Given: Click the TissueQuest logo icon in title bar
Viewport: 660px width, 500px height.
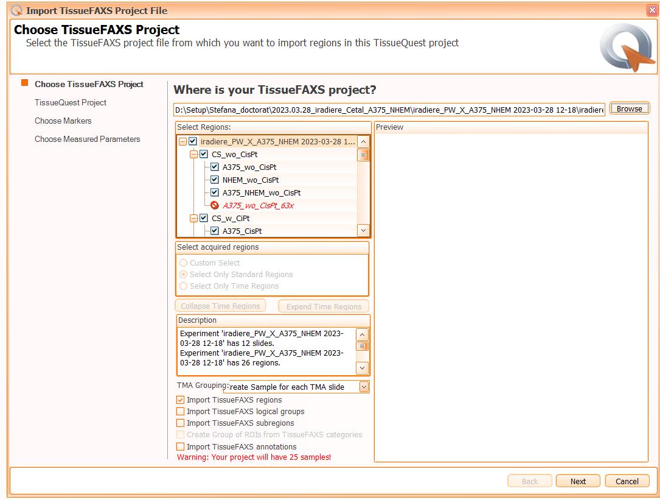Looking at the screenshot, I should pyautogui.click(x=17, y=10).
